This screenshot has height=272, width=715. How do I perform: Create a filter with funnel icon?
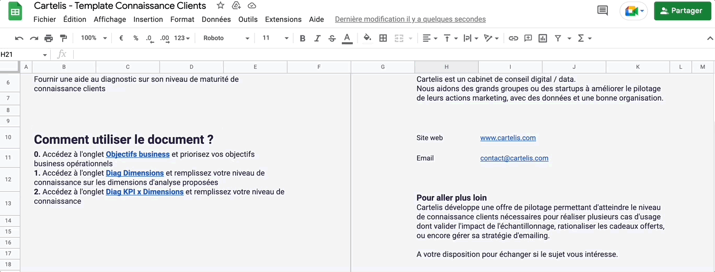pyautogui.click(x=558, y=38)
